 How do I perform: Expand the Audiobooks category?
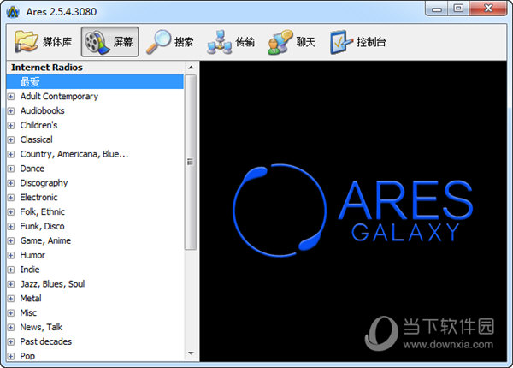point(11,111)
